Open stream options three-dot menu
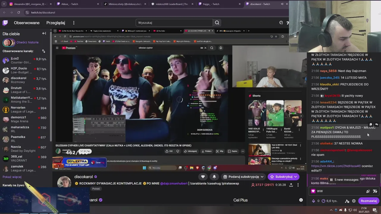Viewport: 381px width, 214px height. pos(298,185)
